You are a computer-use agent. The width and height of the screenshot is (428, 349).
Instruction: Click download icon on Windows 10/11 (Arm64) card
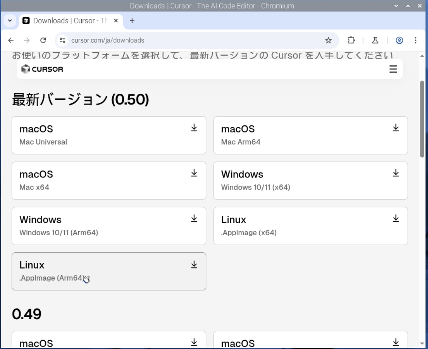point(194,218)
